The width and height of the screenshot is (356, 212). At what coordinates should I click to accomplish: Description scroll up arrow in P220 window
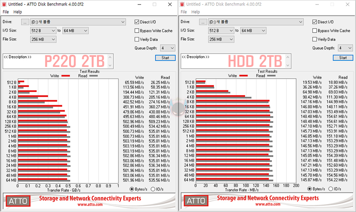(x=110, y=57)
